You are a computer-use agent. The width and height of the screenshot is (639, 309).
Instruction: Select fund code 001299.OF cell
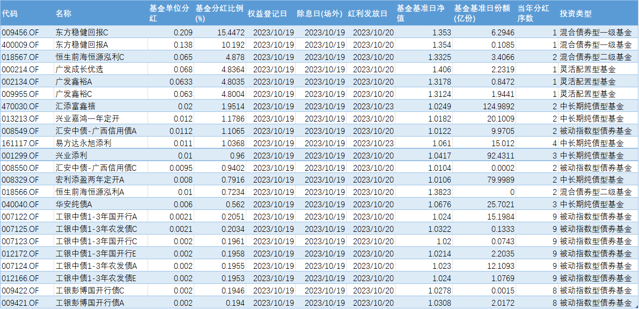click(x=20, y=155)
